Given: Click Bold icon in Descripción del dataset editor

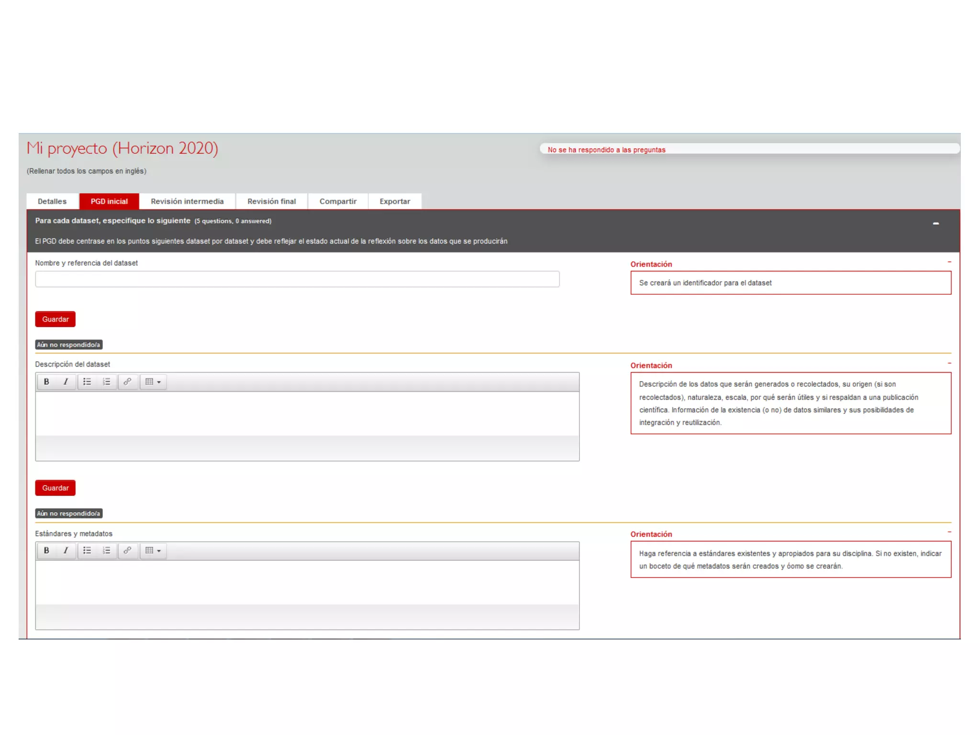Looking at the screenshot, I should point(46,382).
